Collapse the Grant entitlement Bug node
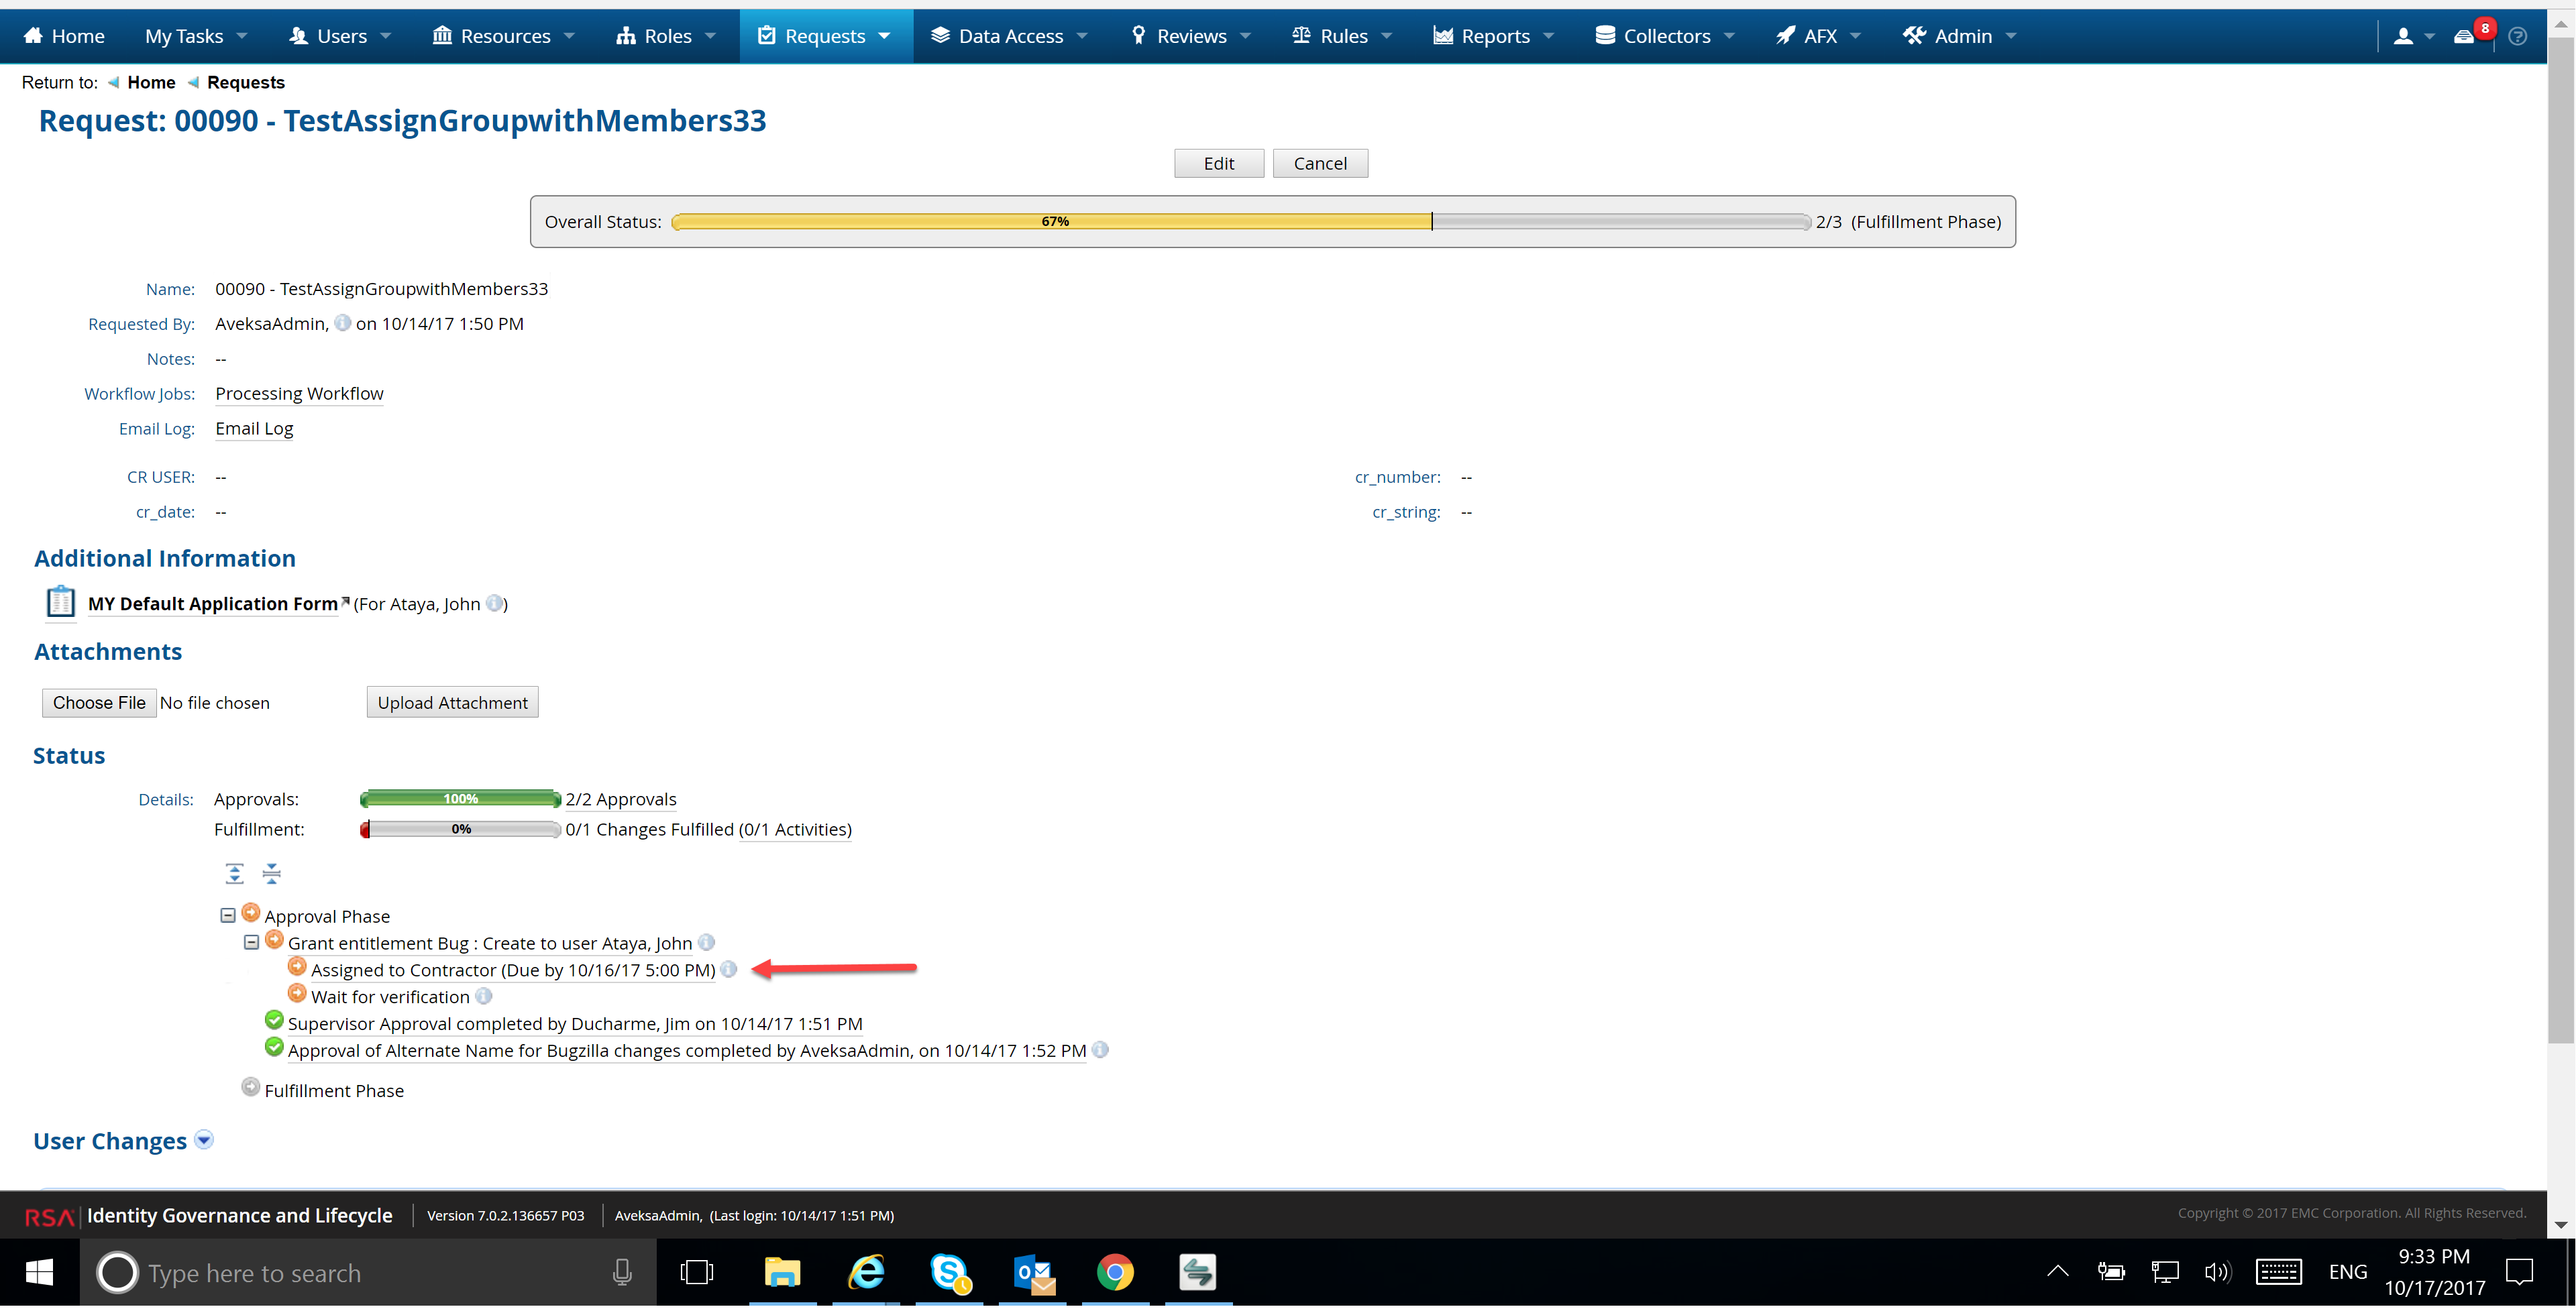The height and width of the screenshot is (1309, 2576). pyautogui.click(x=251, y=942)
